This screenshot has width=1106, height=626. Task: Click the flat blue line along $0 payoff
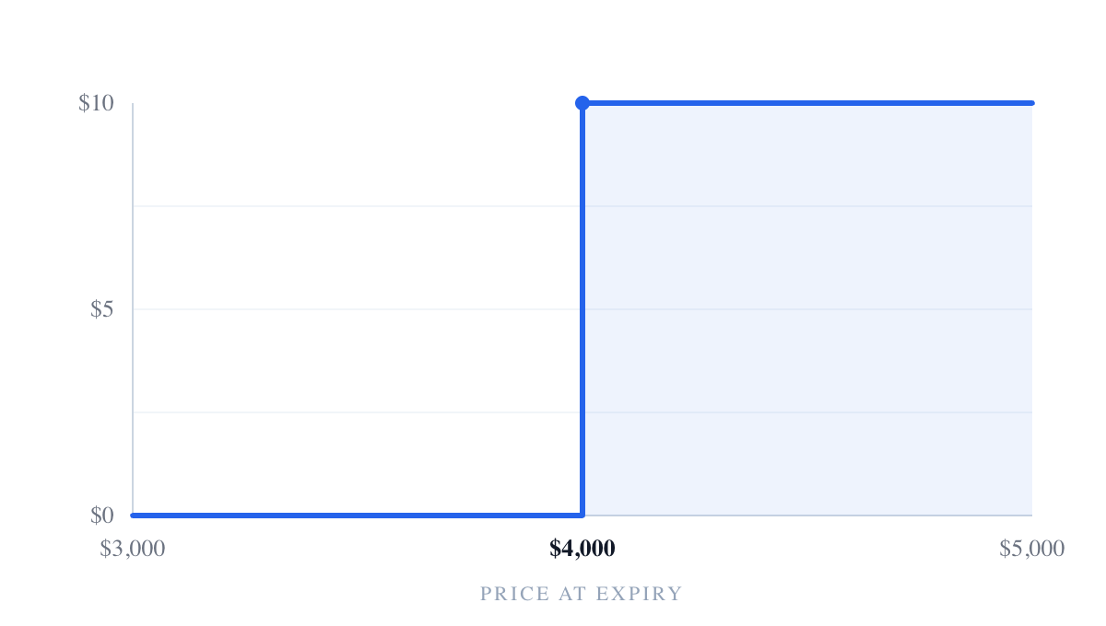[358, 516]
